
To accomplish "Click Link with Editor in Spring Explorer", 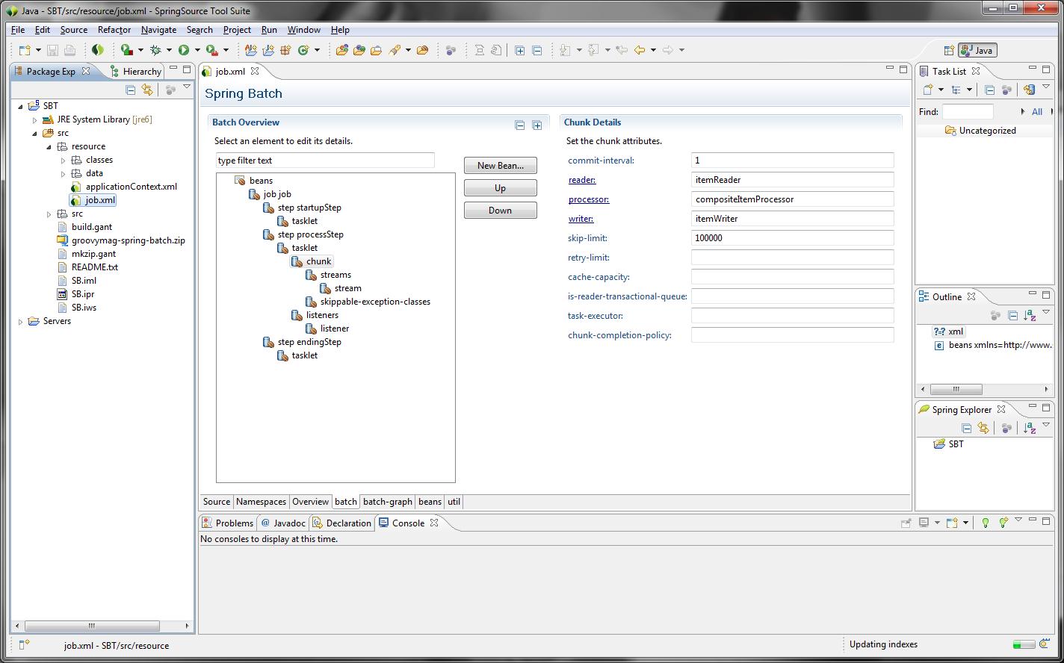I will coord(983,429).
